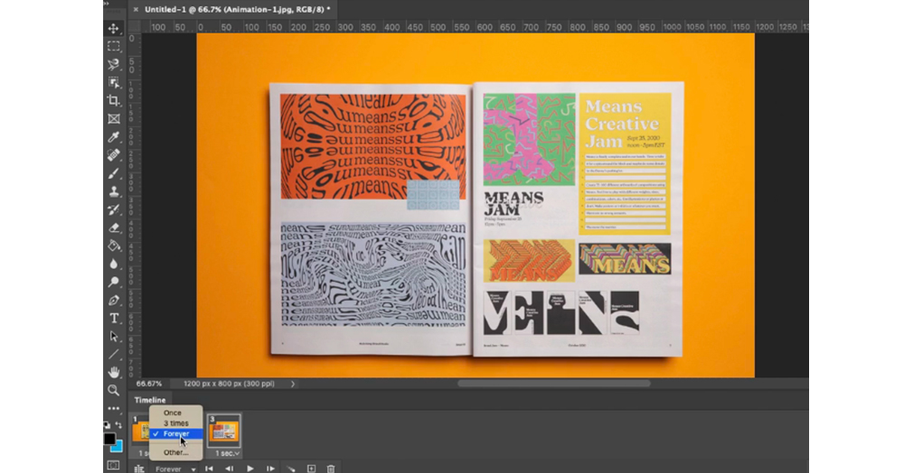Select the checked Forever loop option
The height and width of the screenshot is (473, 904).
tap(176, 434)
